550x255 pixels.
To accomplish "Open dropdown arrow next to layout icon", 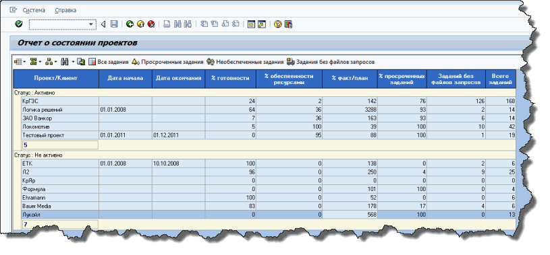I will click(24, 62).
